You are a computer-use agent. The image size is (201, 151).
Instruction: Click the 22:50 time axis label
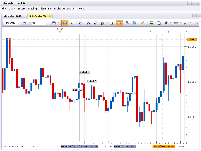click(x=36, y=147)
